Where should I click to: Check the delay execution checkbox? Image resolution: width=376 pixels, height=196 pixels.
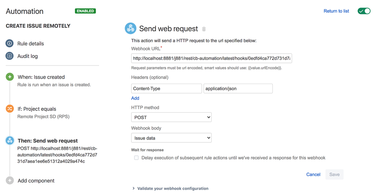coord(136,158)
